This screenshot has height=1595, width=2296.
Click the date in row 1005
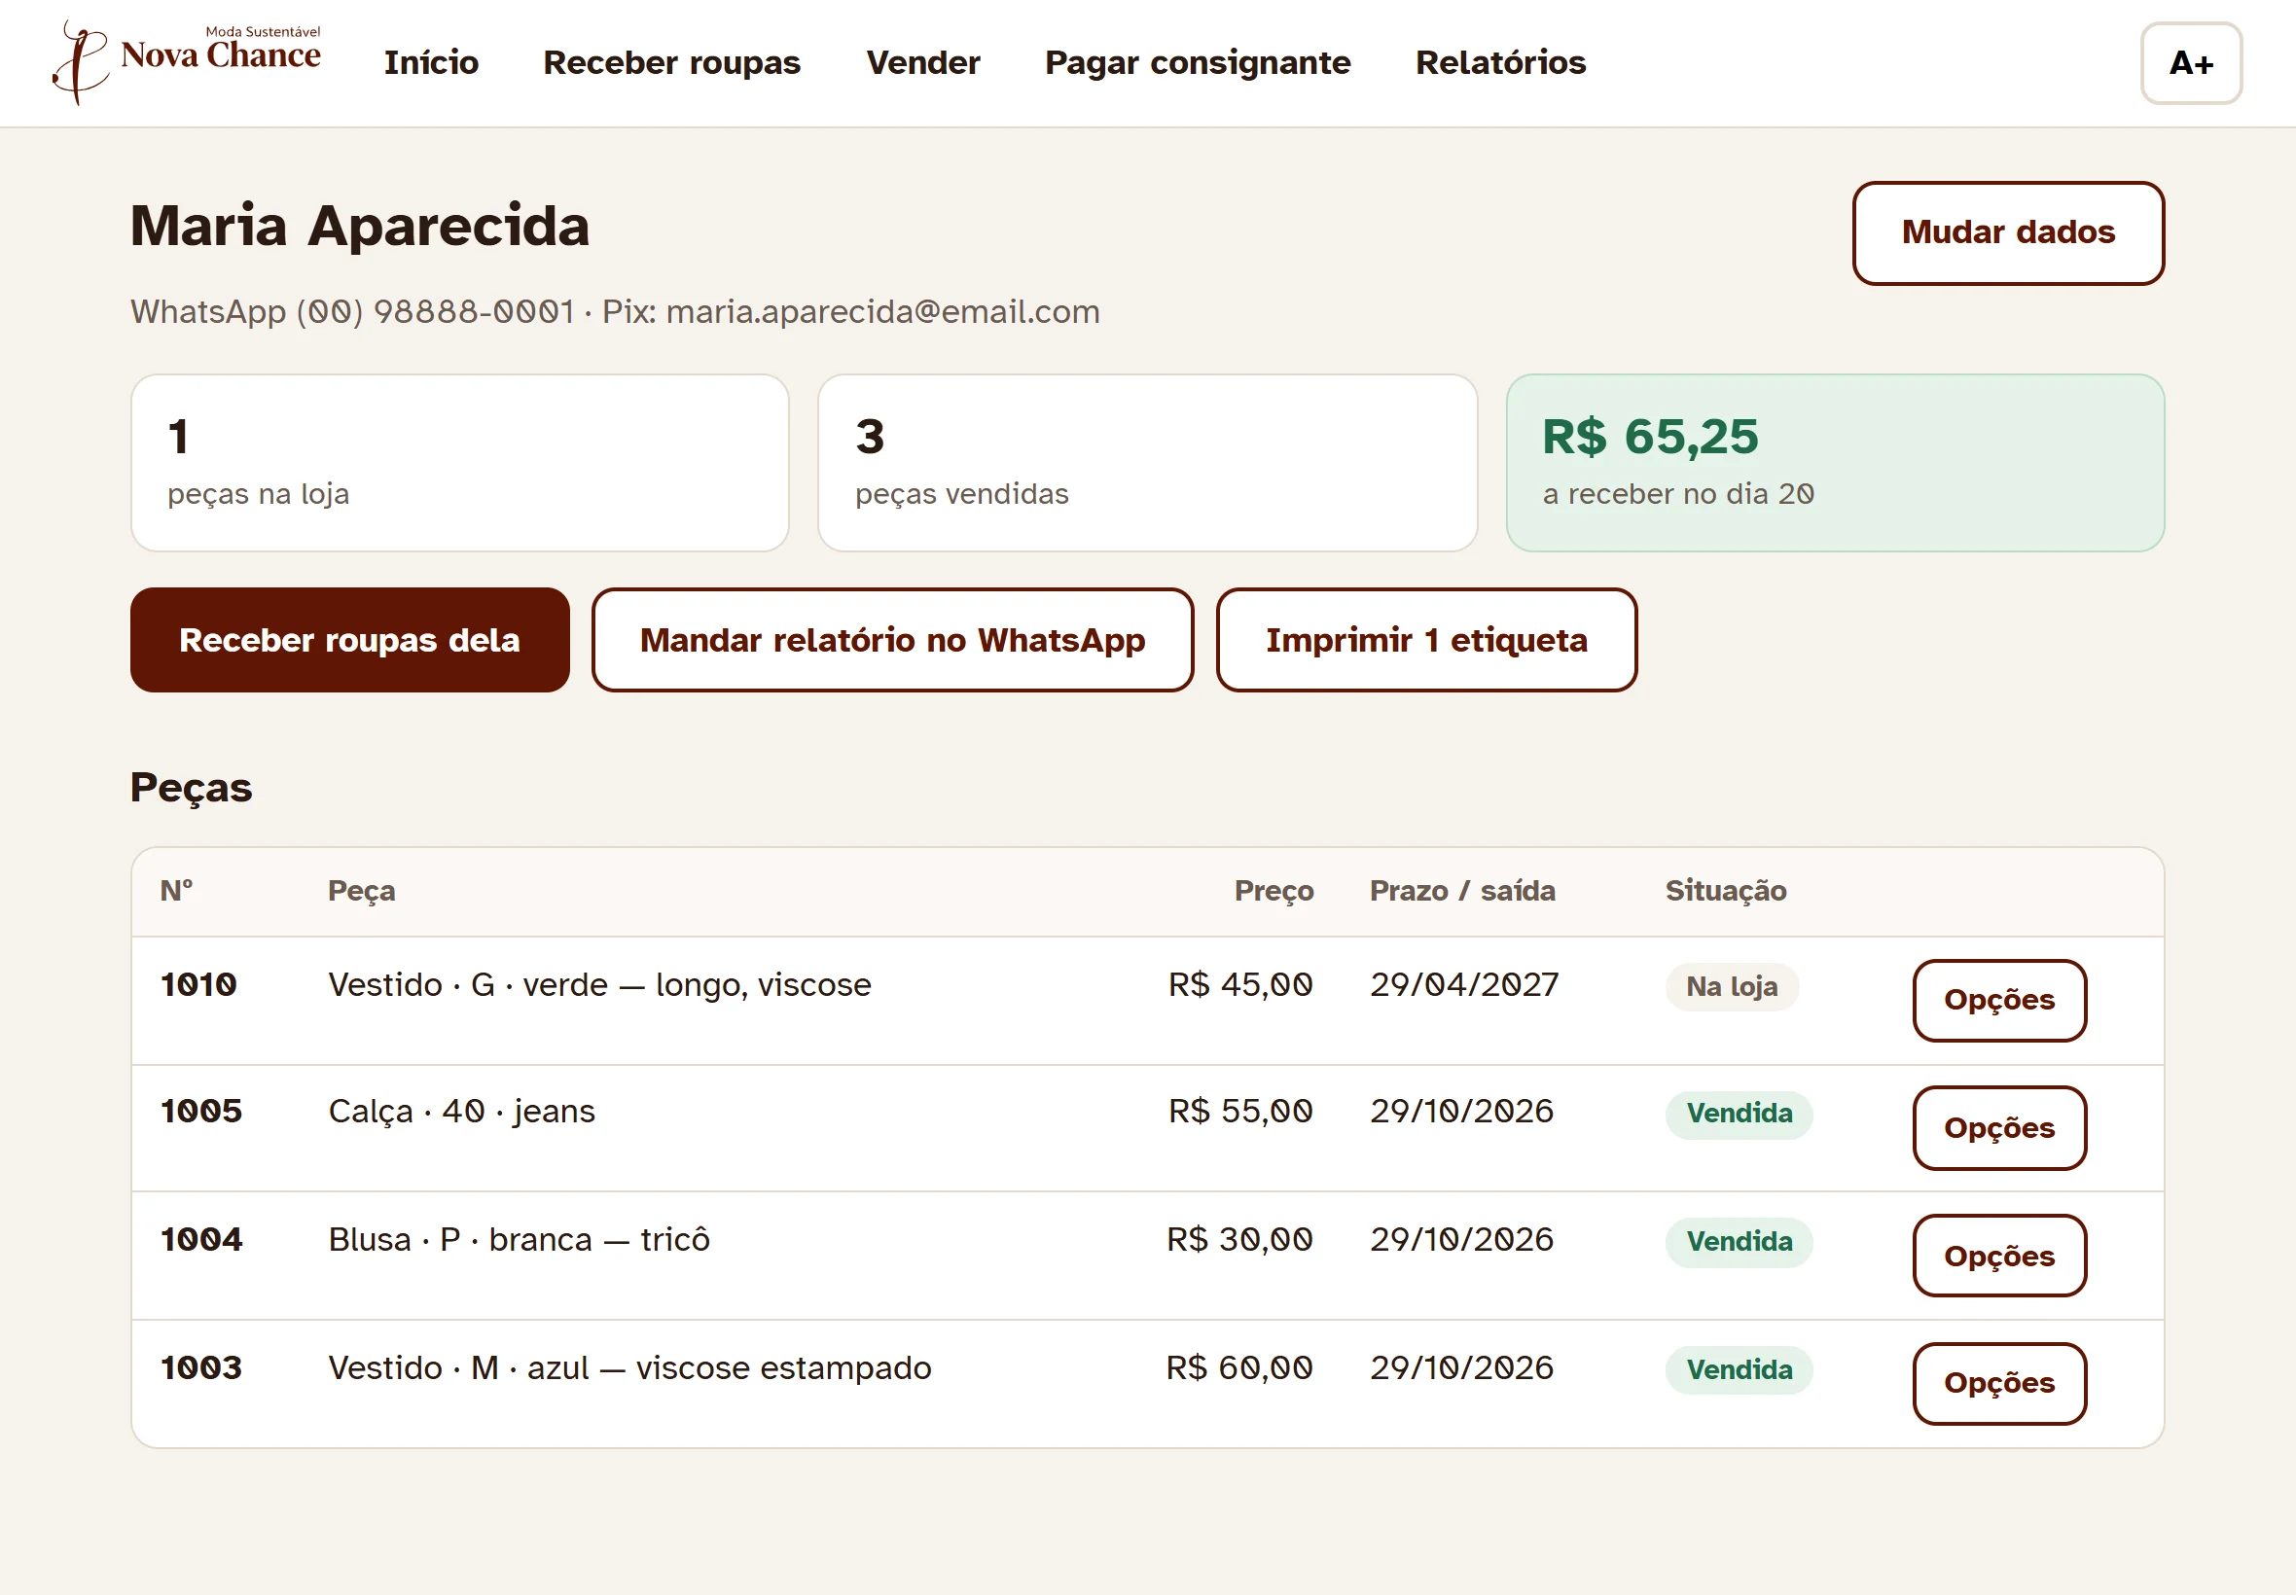click(1461, 1112)
